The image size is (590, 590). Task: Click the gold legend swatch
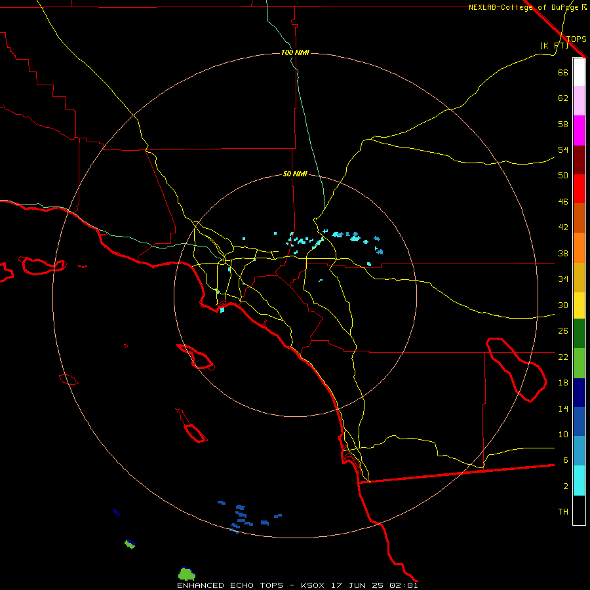pos(579,277)
